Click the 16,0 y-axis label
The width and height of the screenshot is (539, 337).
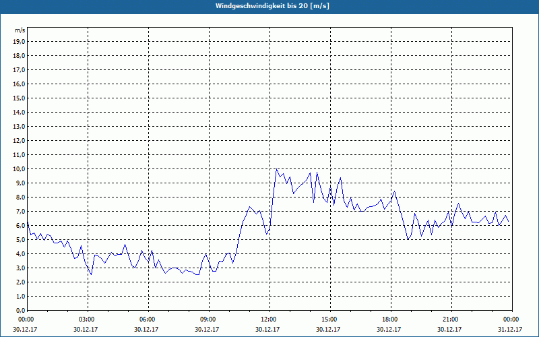[x=19, y=84]
